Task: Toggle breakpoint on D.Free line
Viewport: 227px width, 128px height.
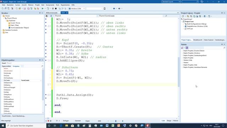Action: (x=46, y=98)
